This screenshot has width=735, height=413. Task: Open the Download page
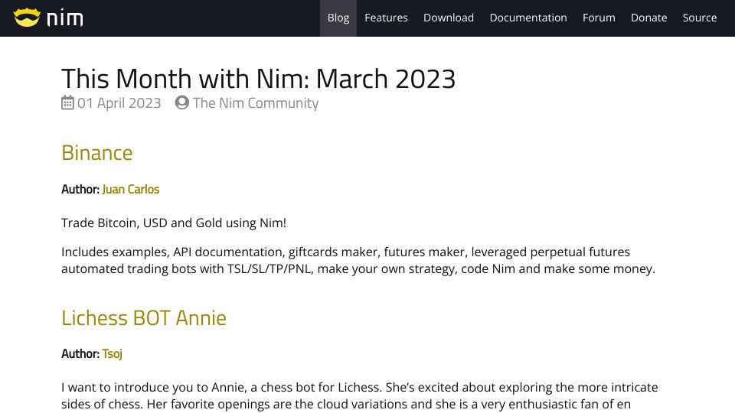(x=449, y=18)
